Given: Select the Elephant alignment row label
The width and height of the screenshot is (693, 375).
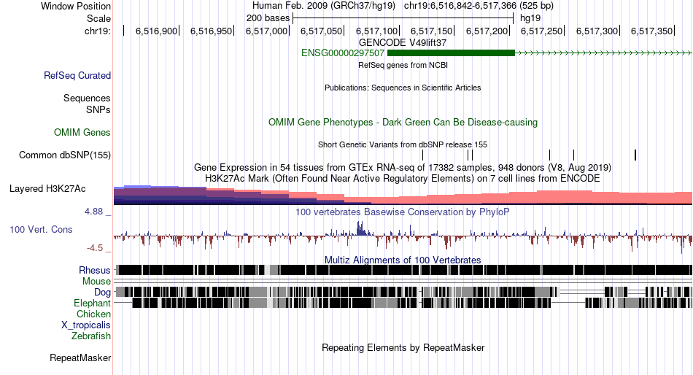Looking at the screenshot, I should 92,304.
